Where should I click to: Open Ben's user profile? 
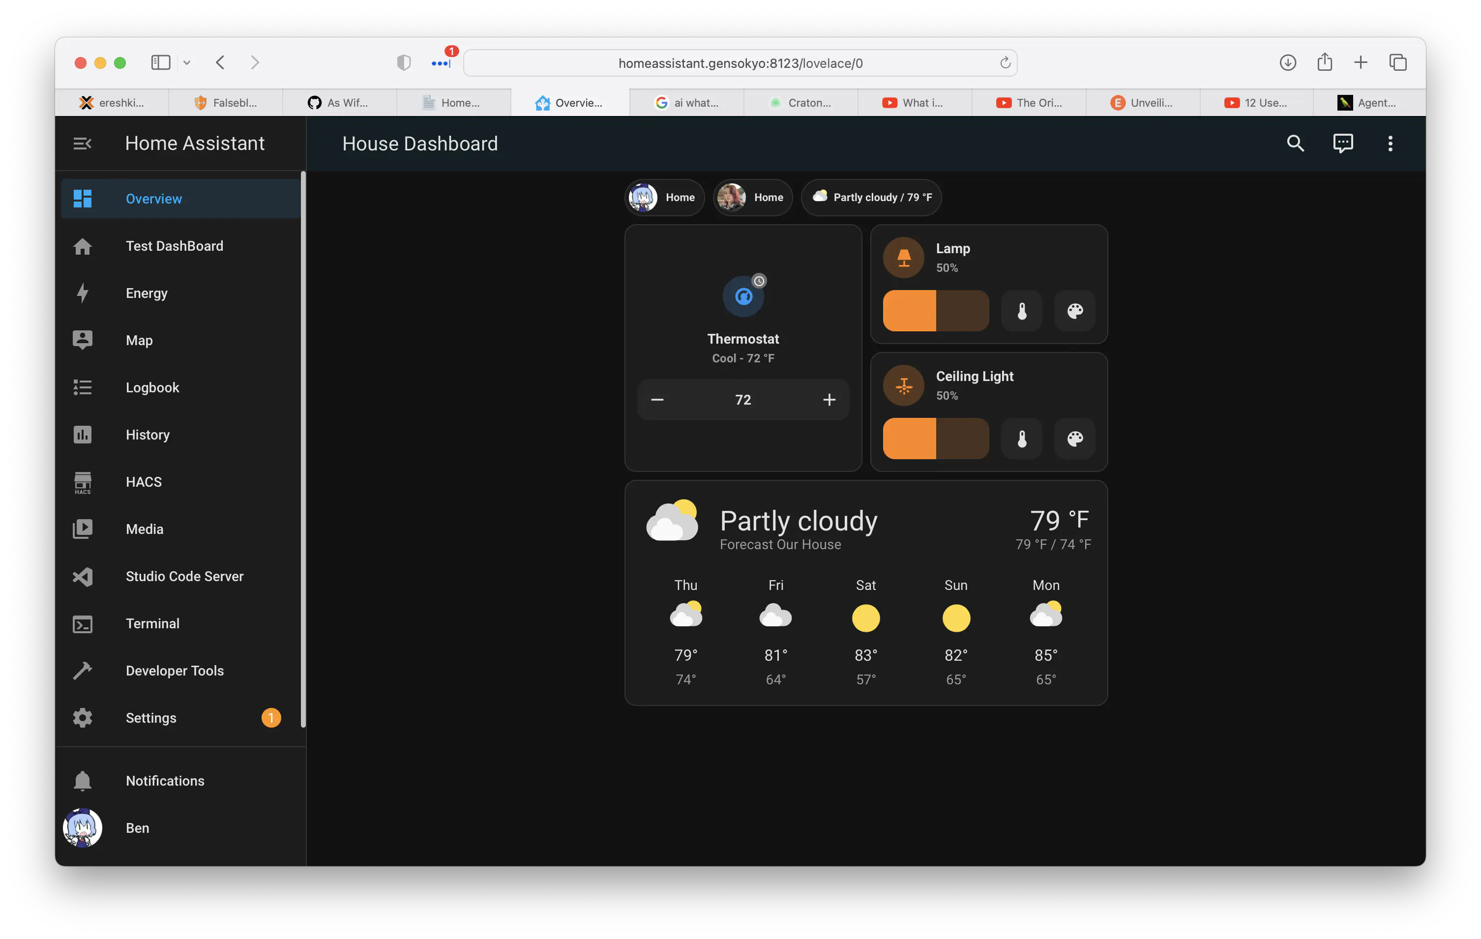137,828
